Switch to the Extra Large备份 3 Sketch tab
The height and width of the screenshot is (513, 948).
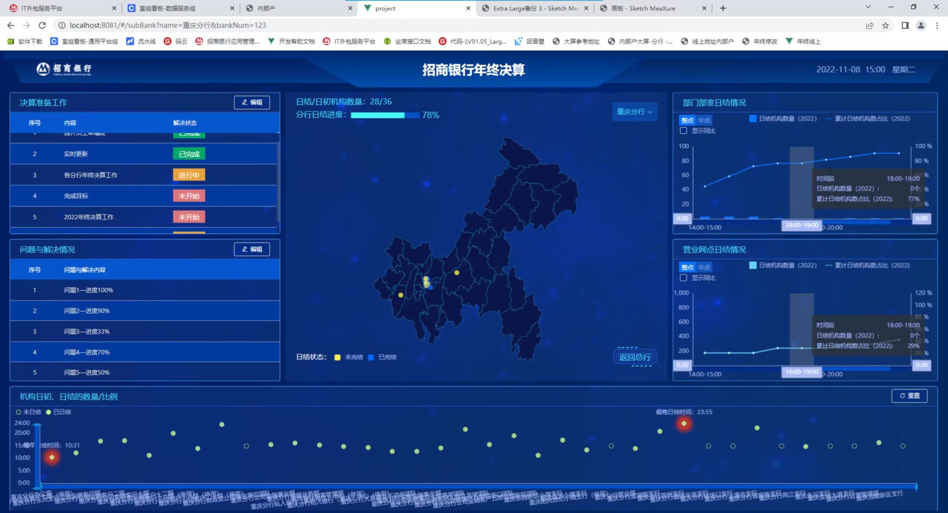point(536,8)
